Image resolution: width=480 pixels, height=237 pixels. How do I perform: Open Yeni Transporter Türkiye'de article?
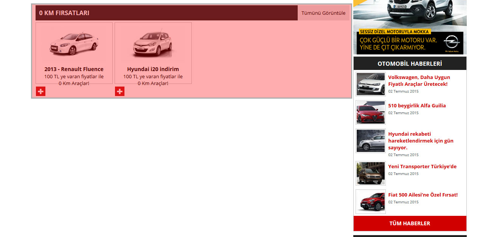tap(422, 166)
